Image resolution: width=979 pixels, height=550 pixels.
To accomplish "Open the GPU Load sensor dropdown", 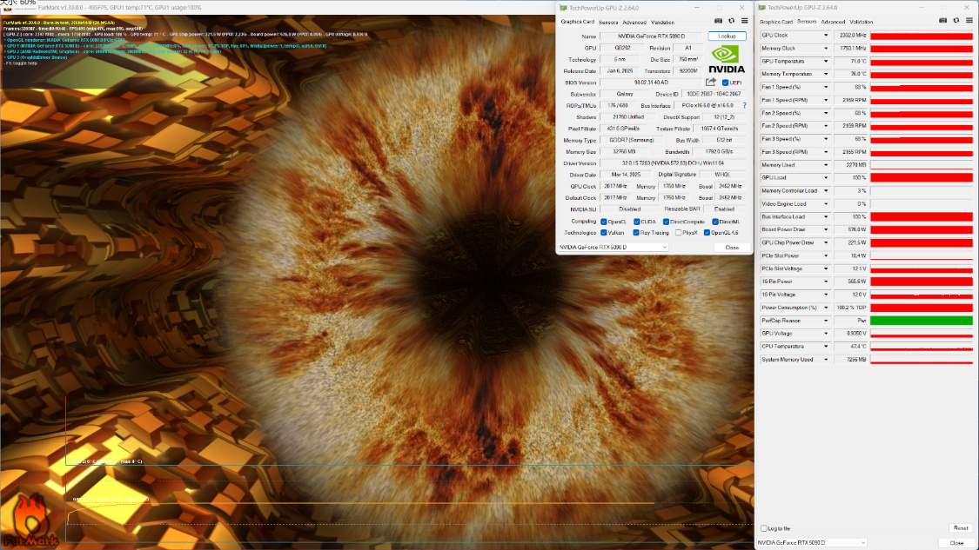I will click(826, 178).
